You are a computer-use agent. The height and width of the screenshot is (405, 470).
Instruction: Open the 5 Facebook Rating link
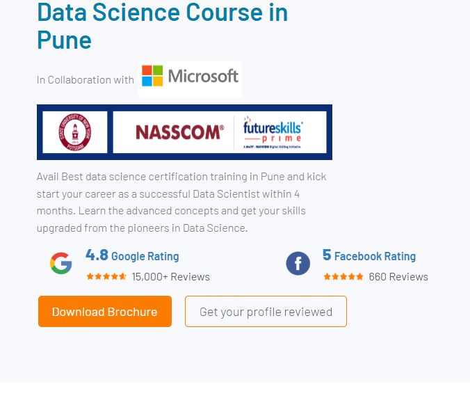[375, 256]
